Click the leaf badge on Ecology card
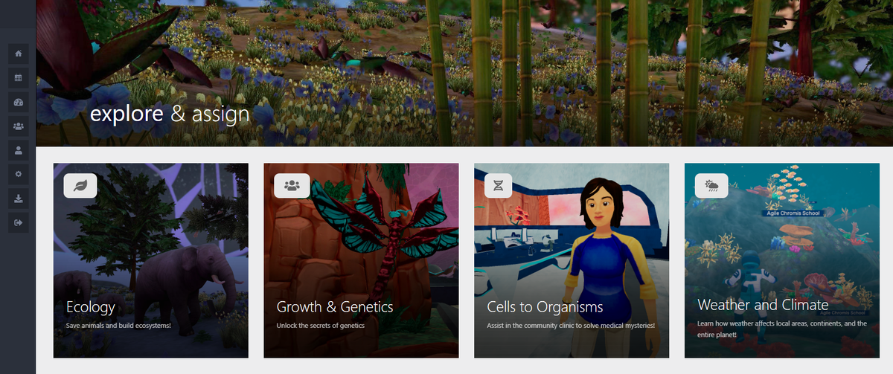The height and width of the screenshot is (374, 893). point(80,185)
